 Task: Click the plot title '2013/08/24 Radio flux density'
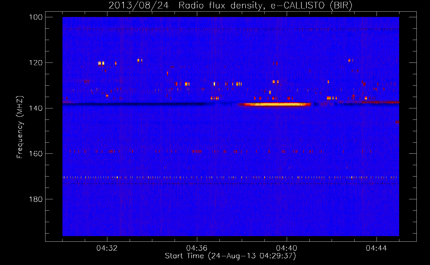231,6
